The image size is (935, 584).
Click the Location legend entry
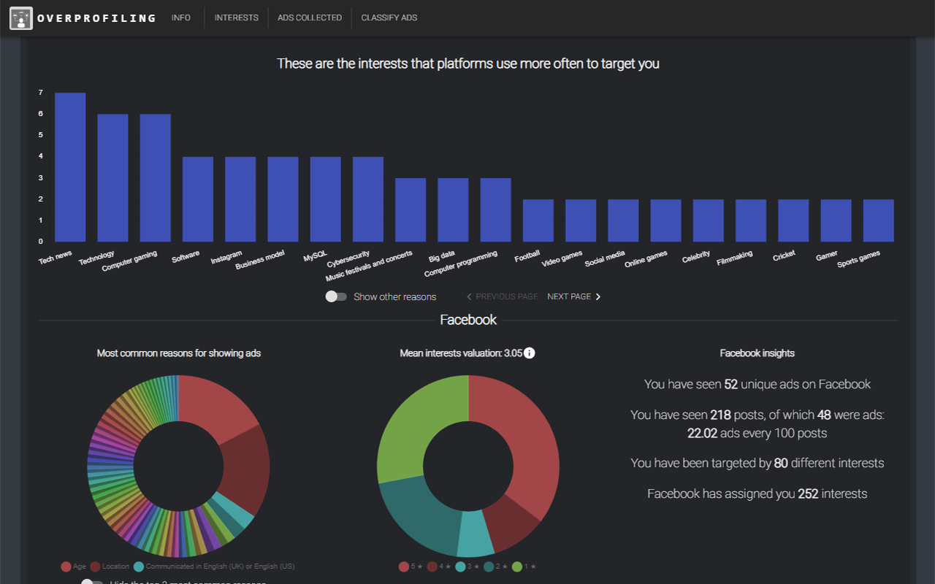click(x=110, y=566)
